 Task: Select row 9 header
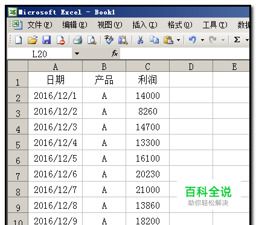coord(18,205)
